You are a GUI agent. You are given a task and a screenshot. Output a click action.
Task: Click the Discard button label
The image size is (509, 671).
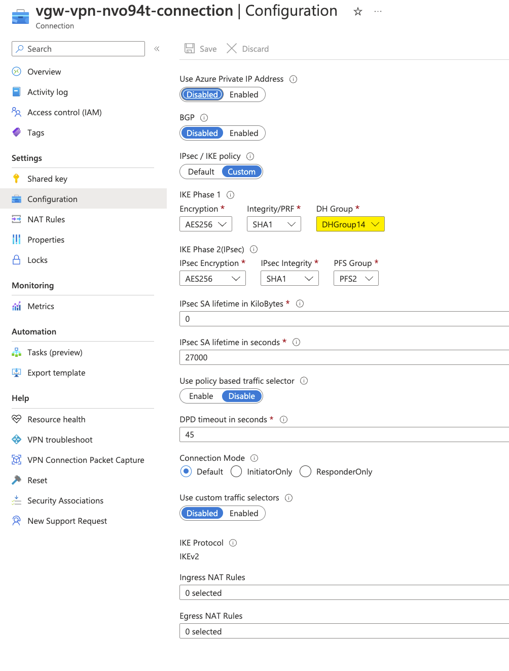pyautogui.click(x=256, y=49)
